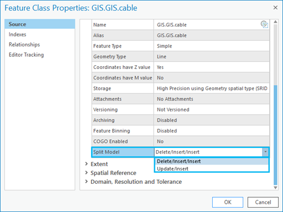Close the Feature Class Properties dialog

[275, 8]
